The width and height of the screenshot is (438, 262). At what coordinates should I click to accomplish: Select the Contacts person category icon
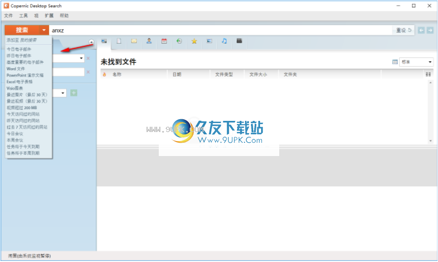click(149, 41)
